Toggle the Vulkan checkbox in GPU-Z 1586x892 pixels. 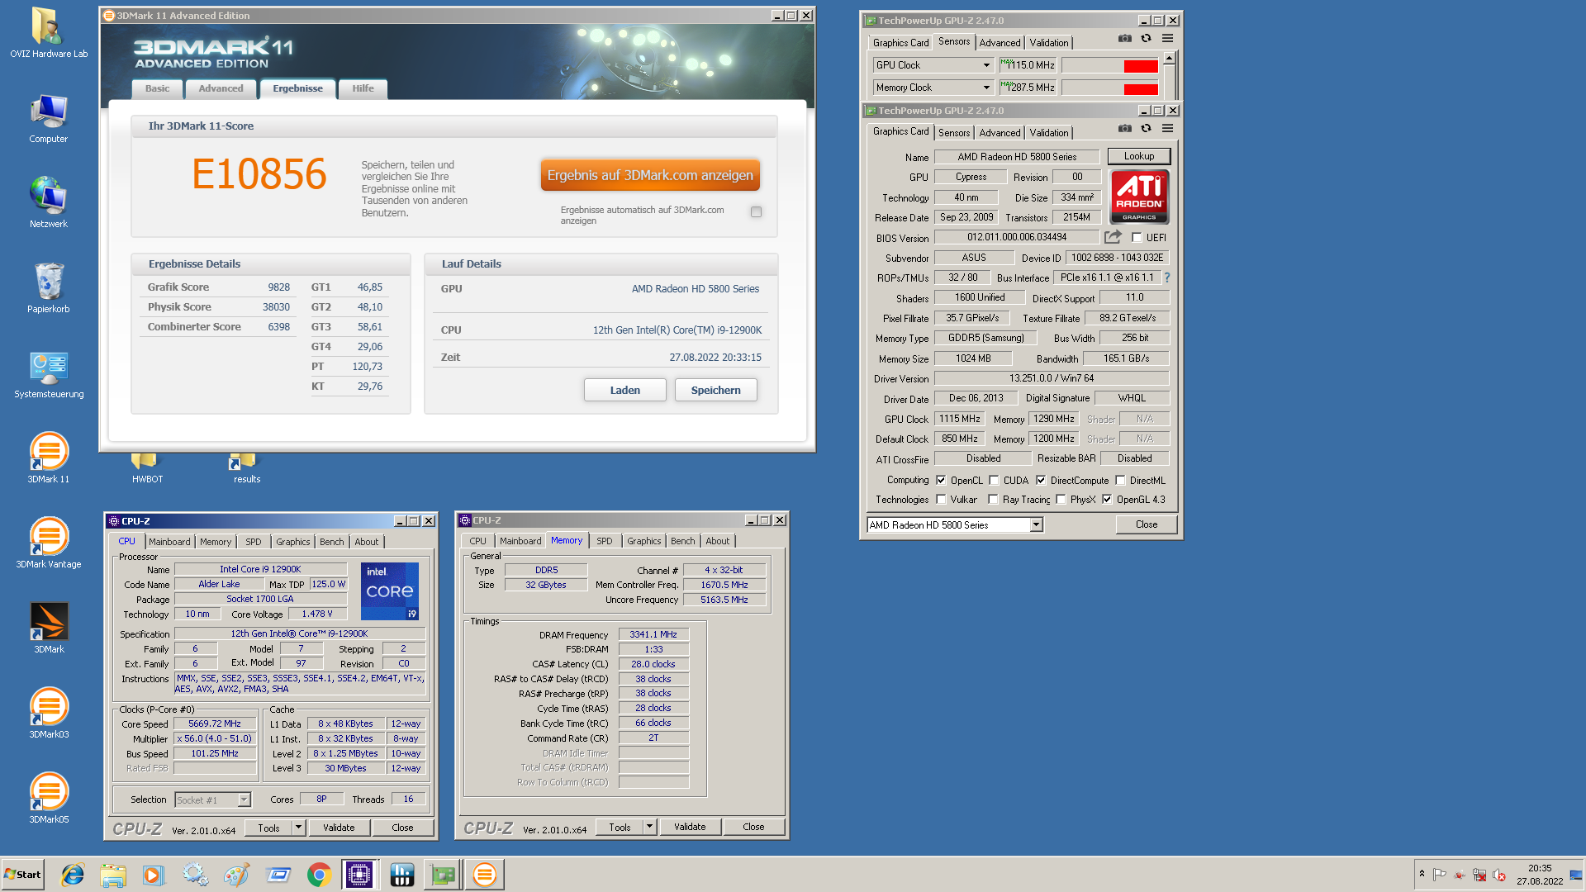[x=941, y=500]
